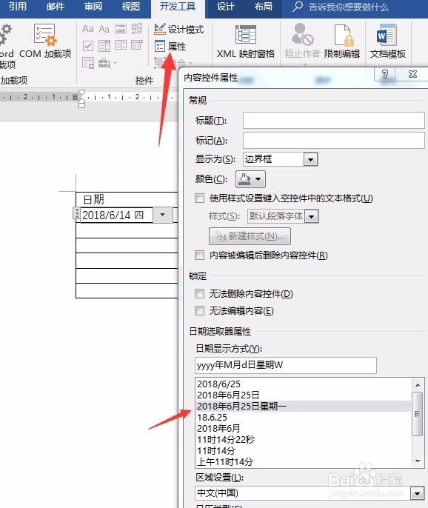This screenshot has width=428, height=508.
Task: Open 文档模板 Document Template
Action: [388, 41]
